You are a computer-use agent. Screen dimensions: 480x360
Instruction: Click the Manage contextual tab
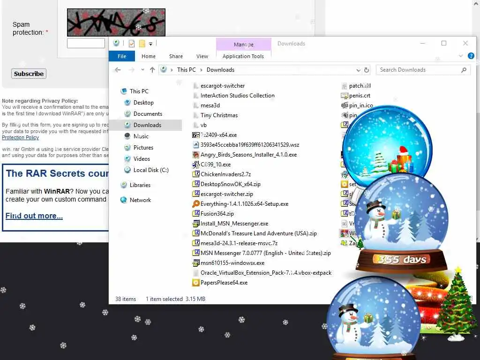pos(244,45)
